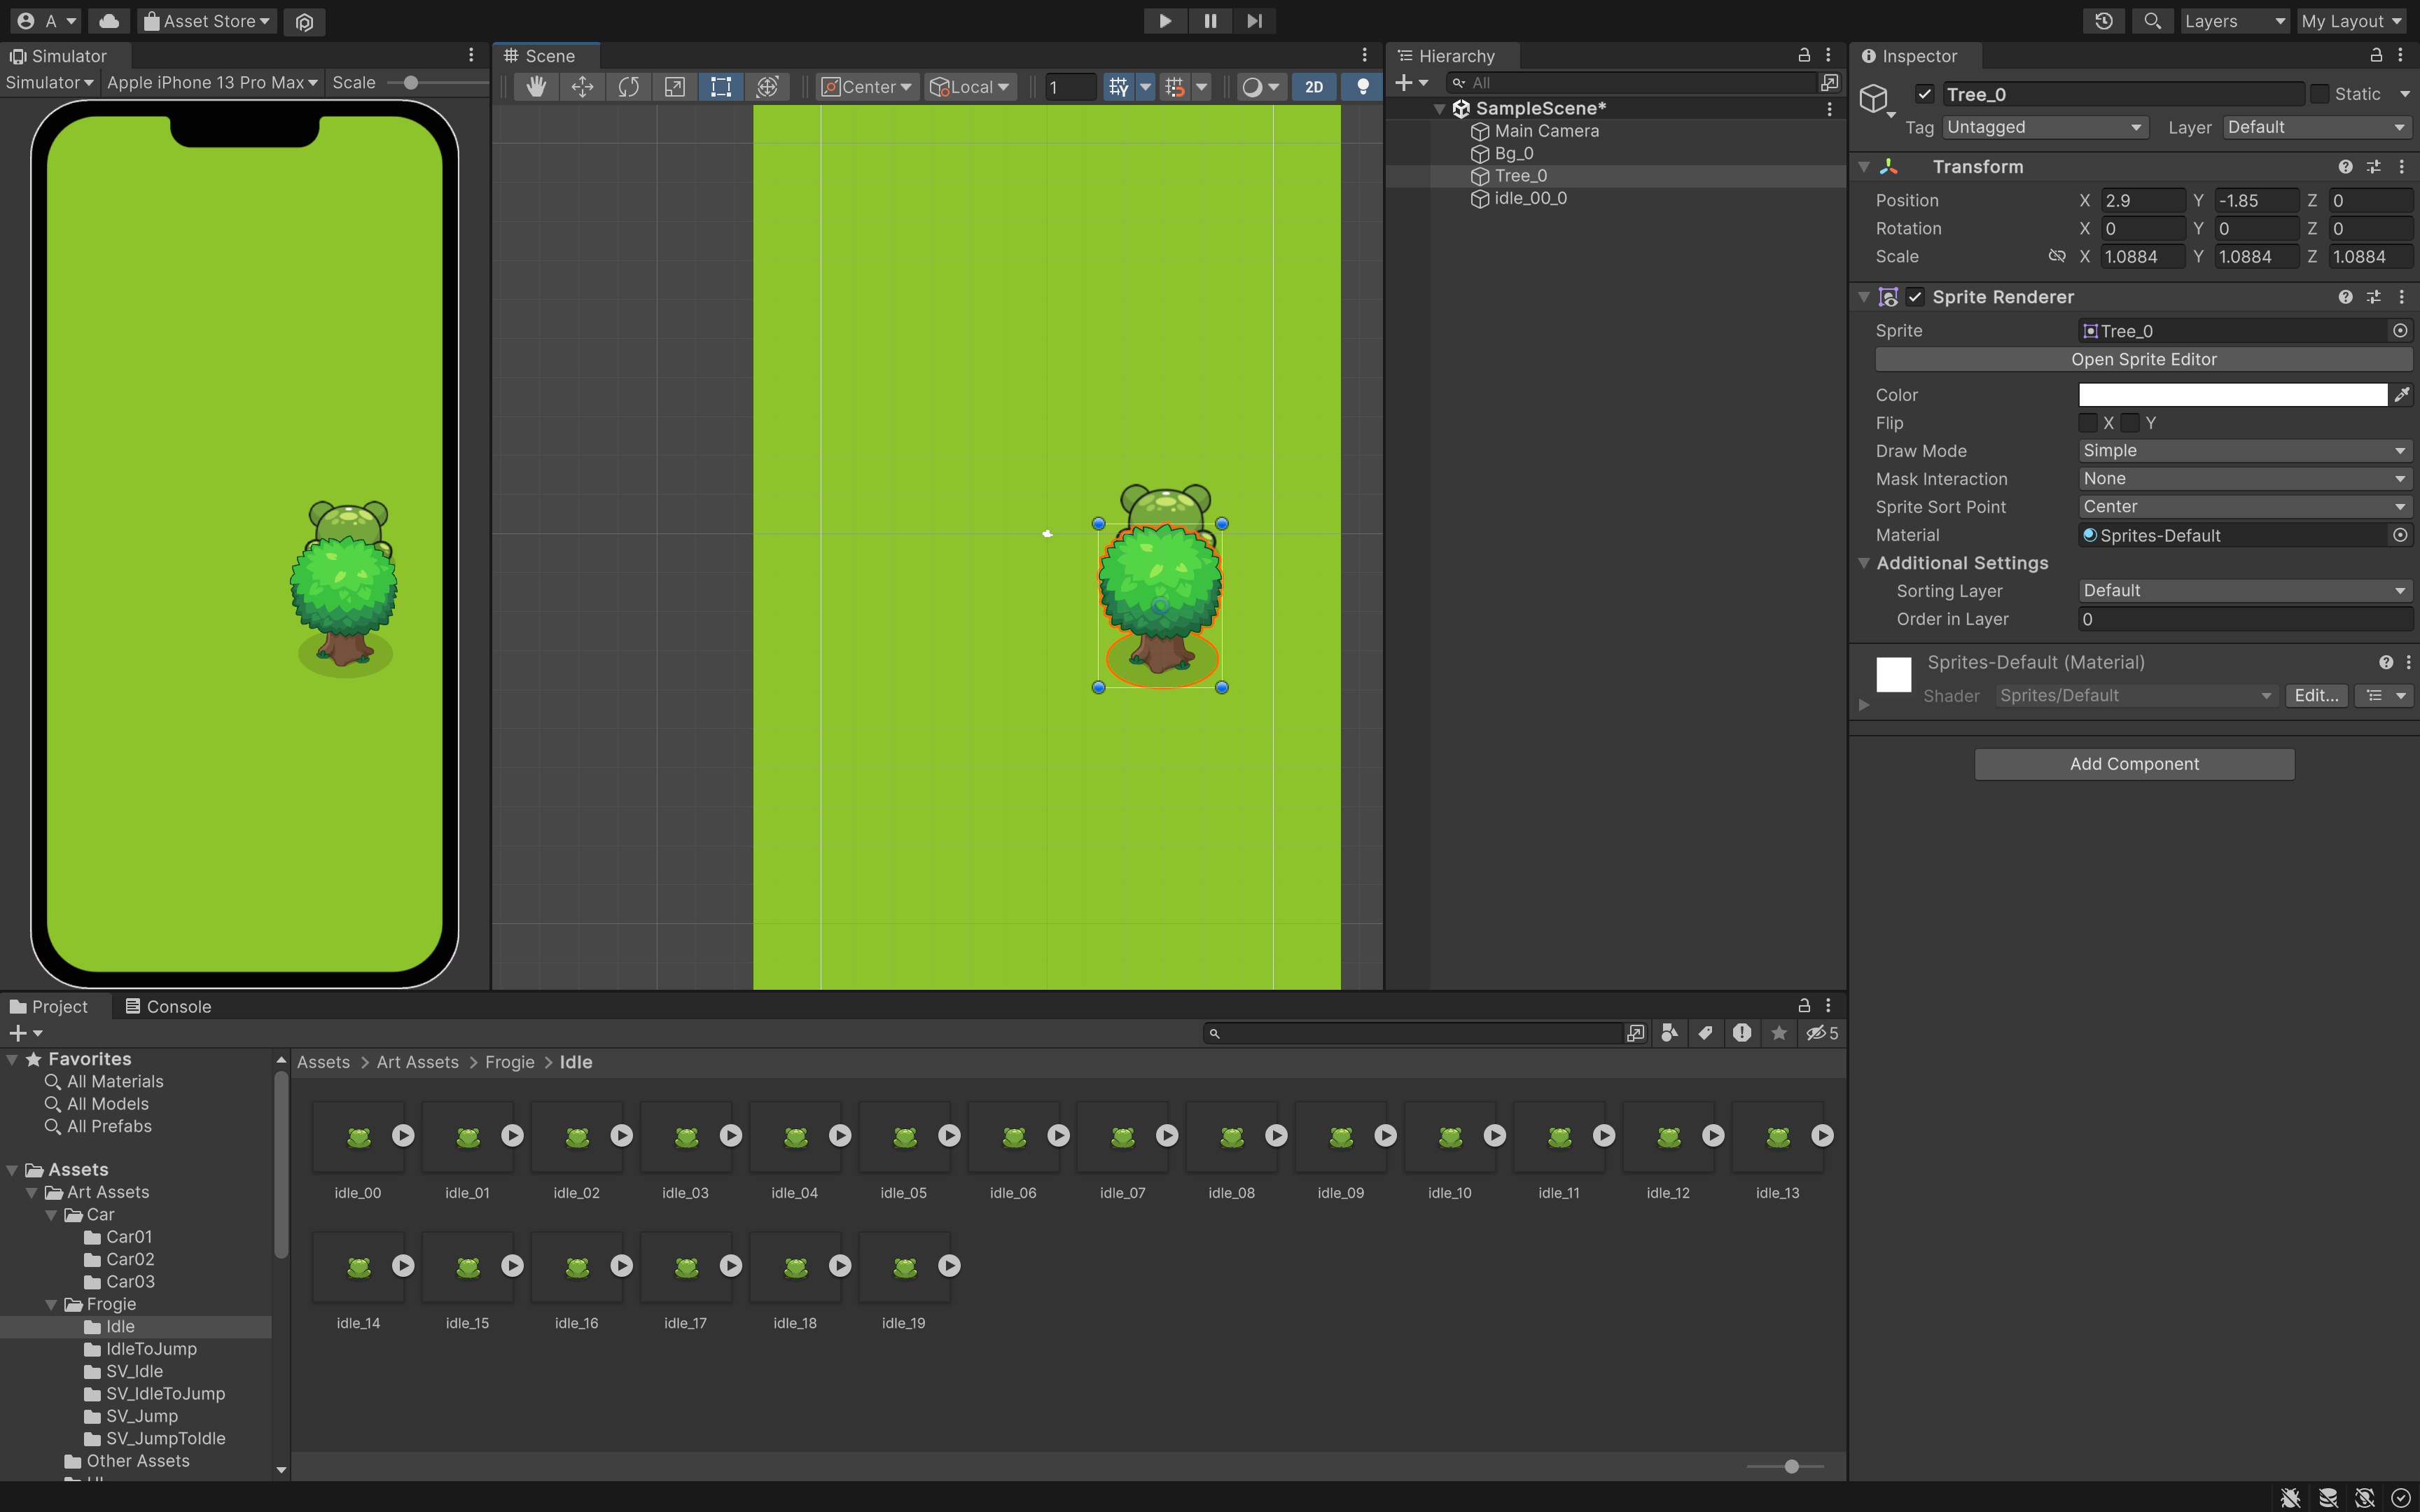Open the Asset Store button

(x=207, y=21)
